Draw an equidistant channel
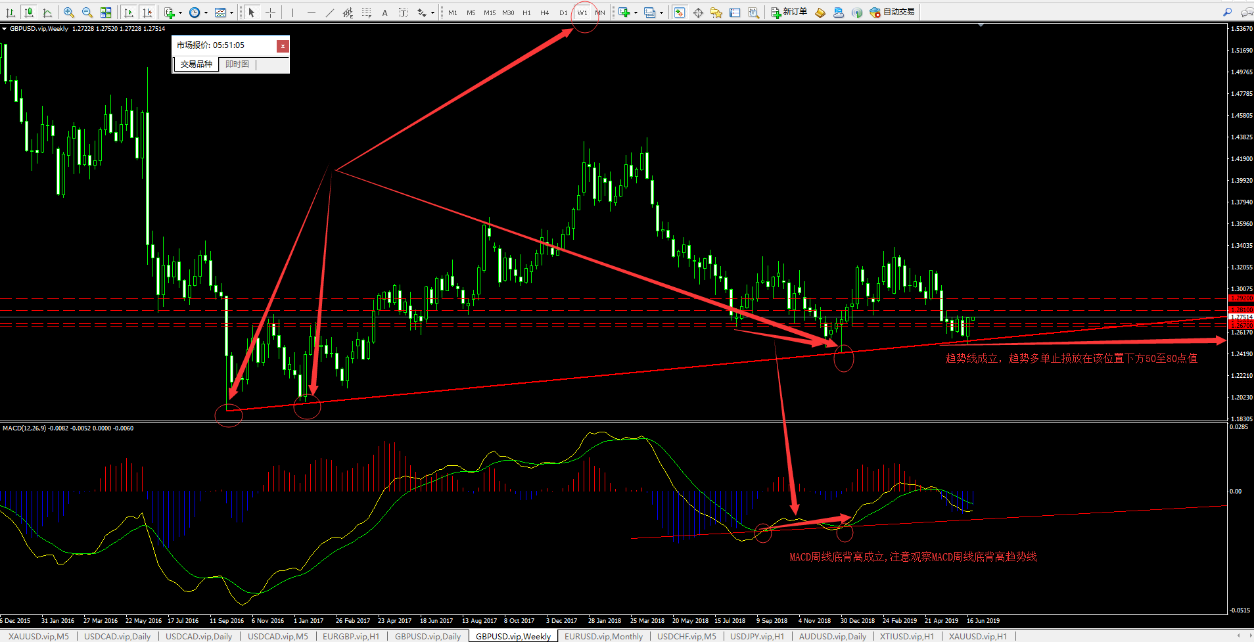The image size is (1254, 642). pyautogui.click(x=348, y=12)
